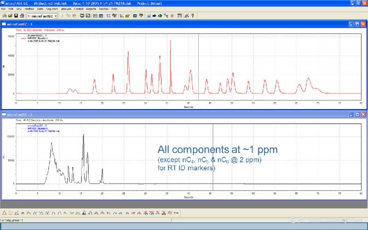
Task: Expand the '1: microFastGC' instrument dropdown
Action: point(56,16)
